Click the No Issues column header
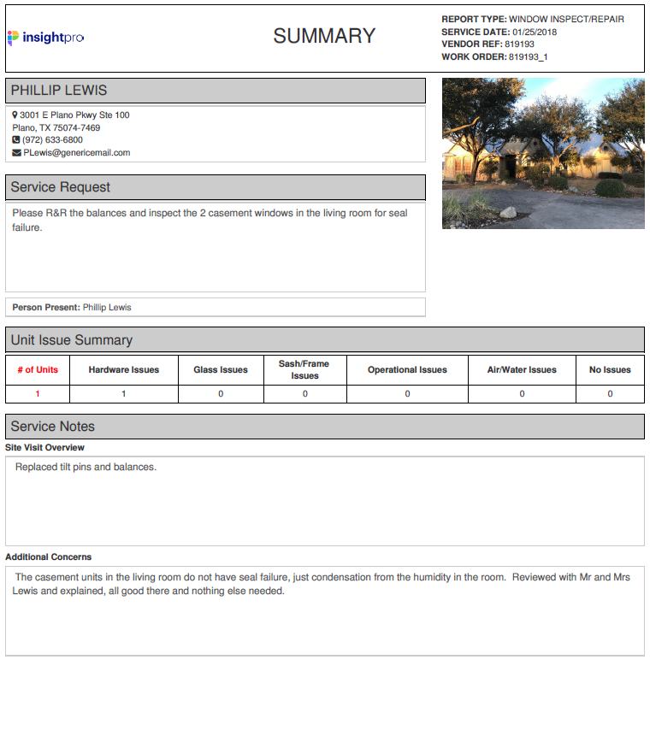This screenshot has width=650, height=748. click(x=610, y=369)
